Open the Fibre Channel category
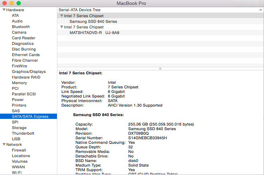Viewport: 264px width, 175px height. point(25,60)
